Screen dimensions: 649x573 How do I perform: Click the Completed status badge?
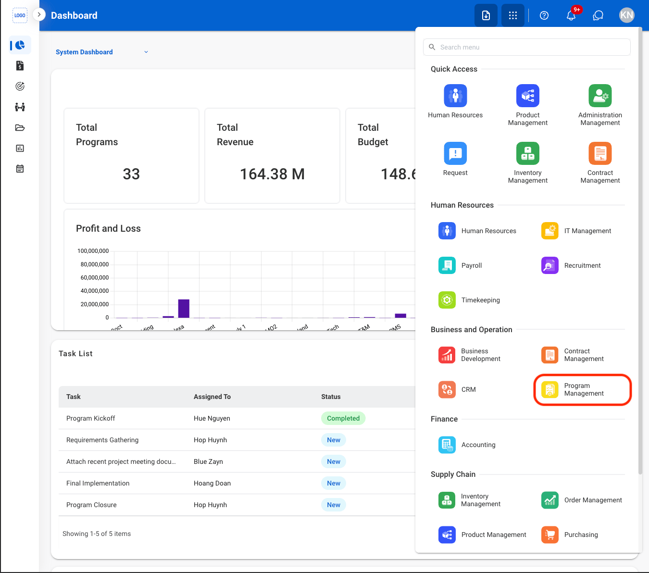click(x=343, y=418)
